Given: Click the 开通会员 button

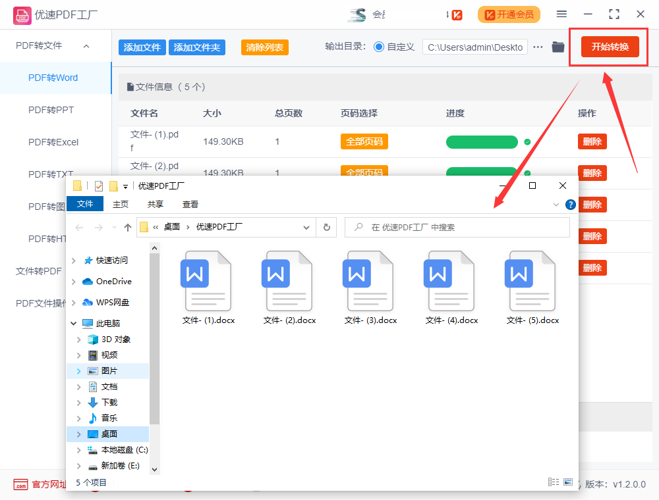Looking at the screenshot, I should [x=509, y=14].
